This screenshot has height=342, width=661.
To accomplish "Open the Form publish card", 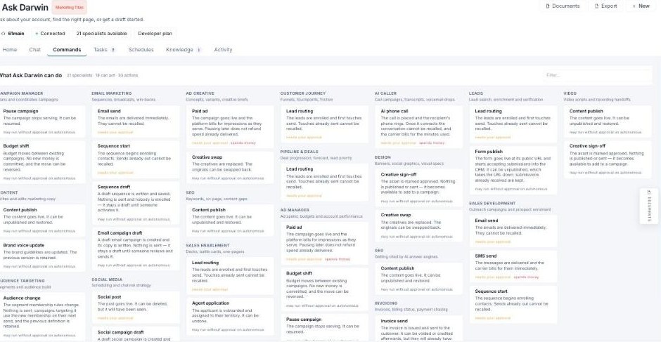I will (513, 170).
